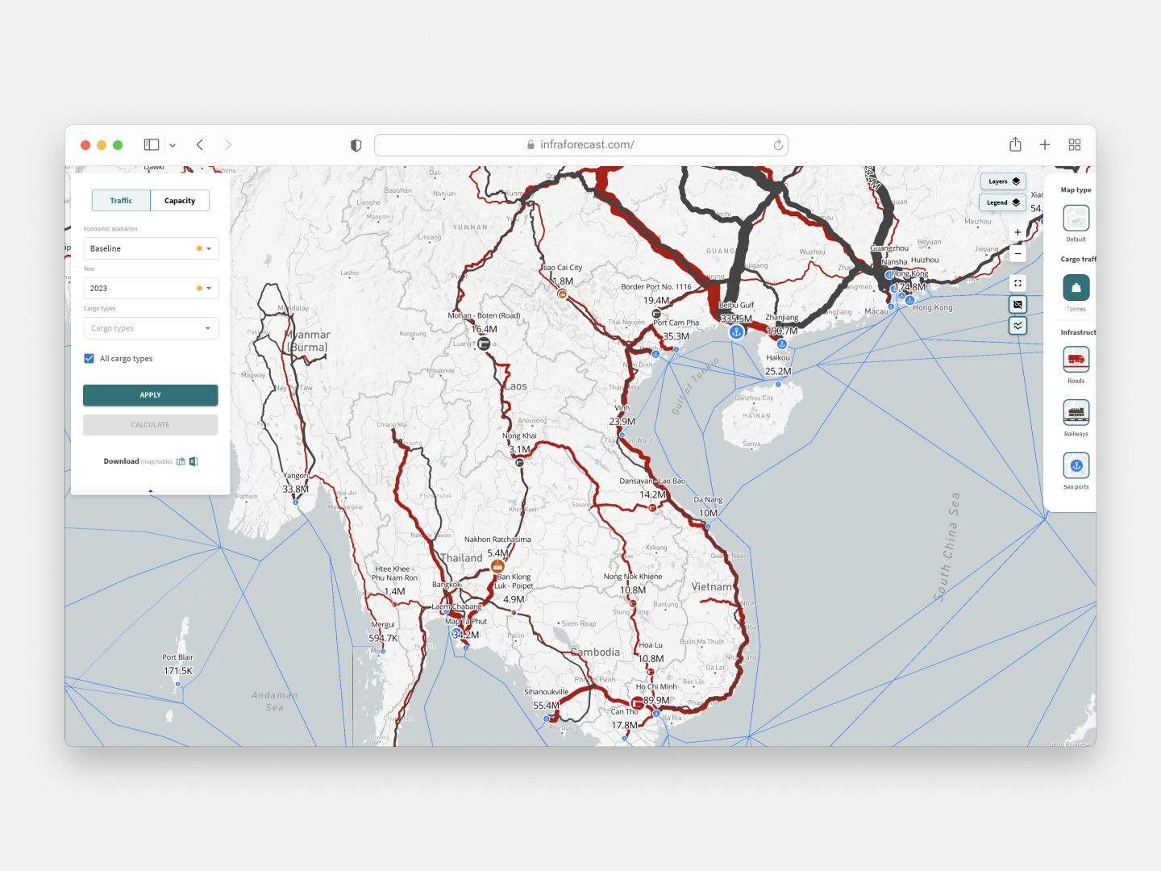Enter fullscreen map view
The image size is (1161, 871).
point(1017,283)
